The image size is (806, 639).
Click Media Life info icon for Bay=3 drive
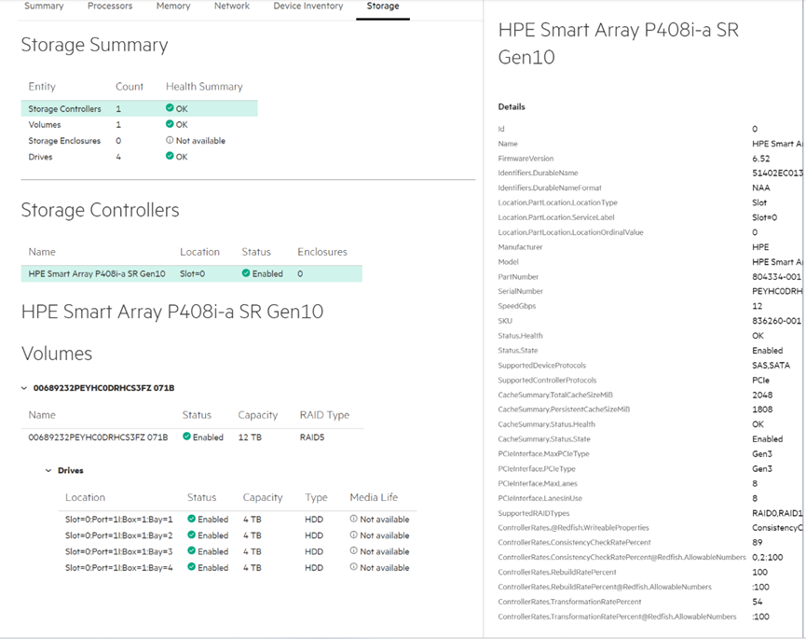click(x=354, y=550)
